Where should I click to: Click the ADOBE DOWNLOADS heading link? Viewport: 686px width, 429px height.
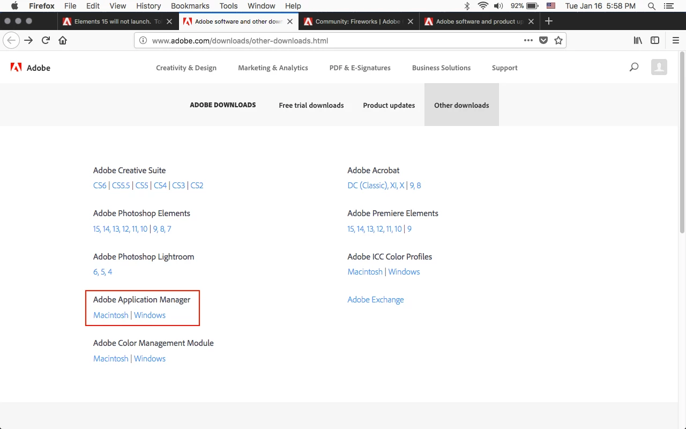pyautogui.click(x=223, y=105)
